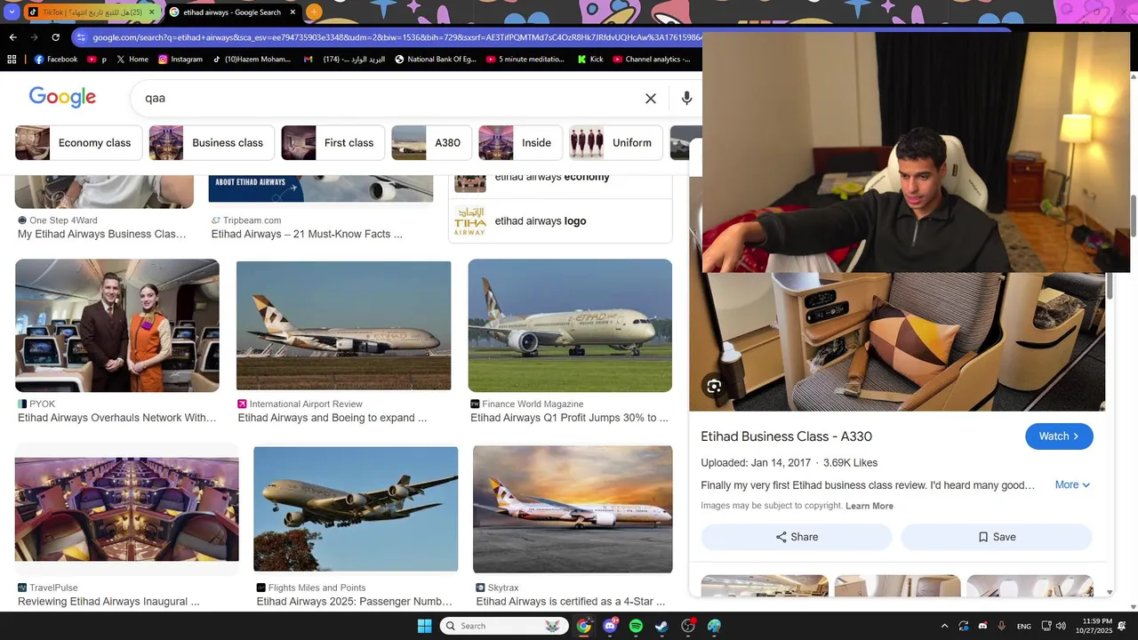Screen dimensions: 1138x640
Task: Share the Etihad Business Class image
Action: pos(797,537)
